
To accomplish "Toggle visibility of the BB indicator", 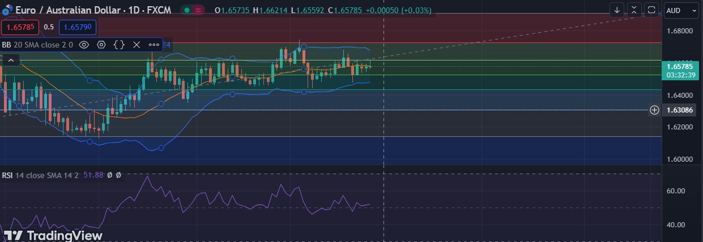I will pos(84,45).
